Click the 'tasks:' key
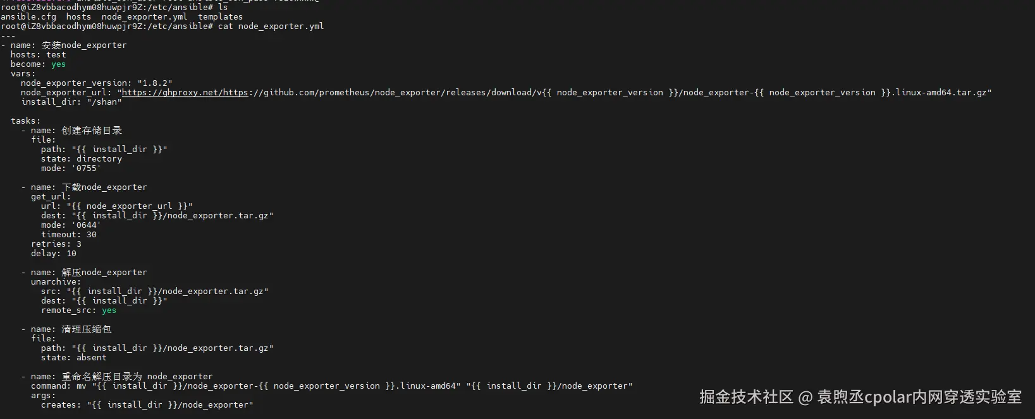The image size is (1035, 419). point(25,121)
